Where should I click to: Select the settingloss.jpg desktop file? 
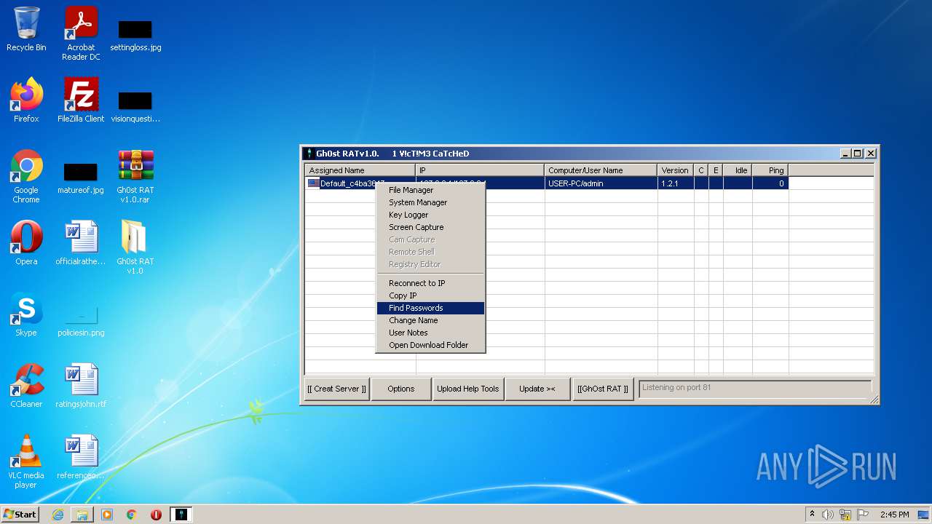135,33
